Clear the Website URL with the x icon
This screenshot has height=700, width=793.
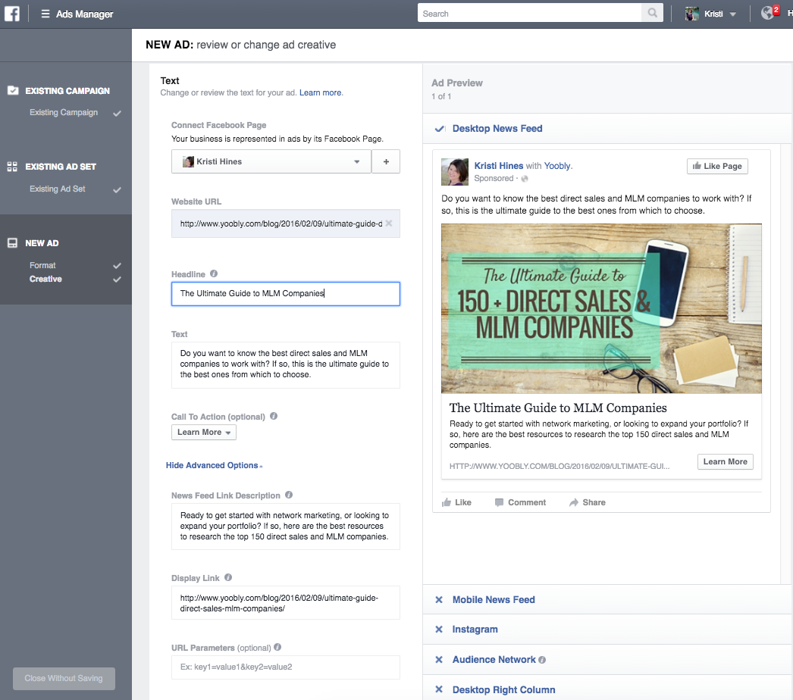pyautogui.click(x=388, y=223)
